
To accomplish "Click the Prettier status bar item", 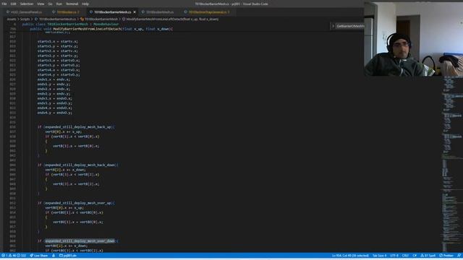I will [446, 256].
